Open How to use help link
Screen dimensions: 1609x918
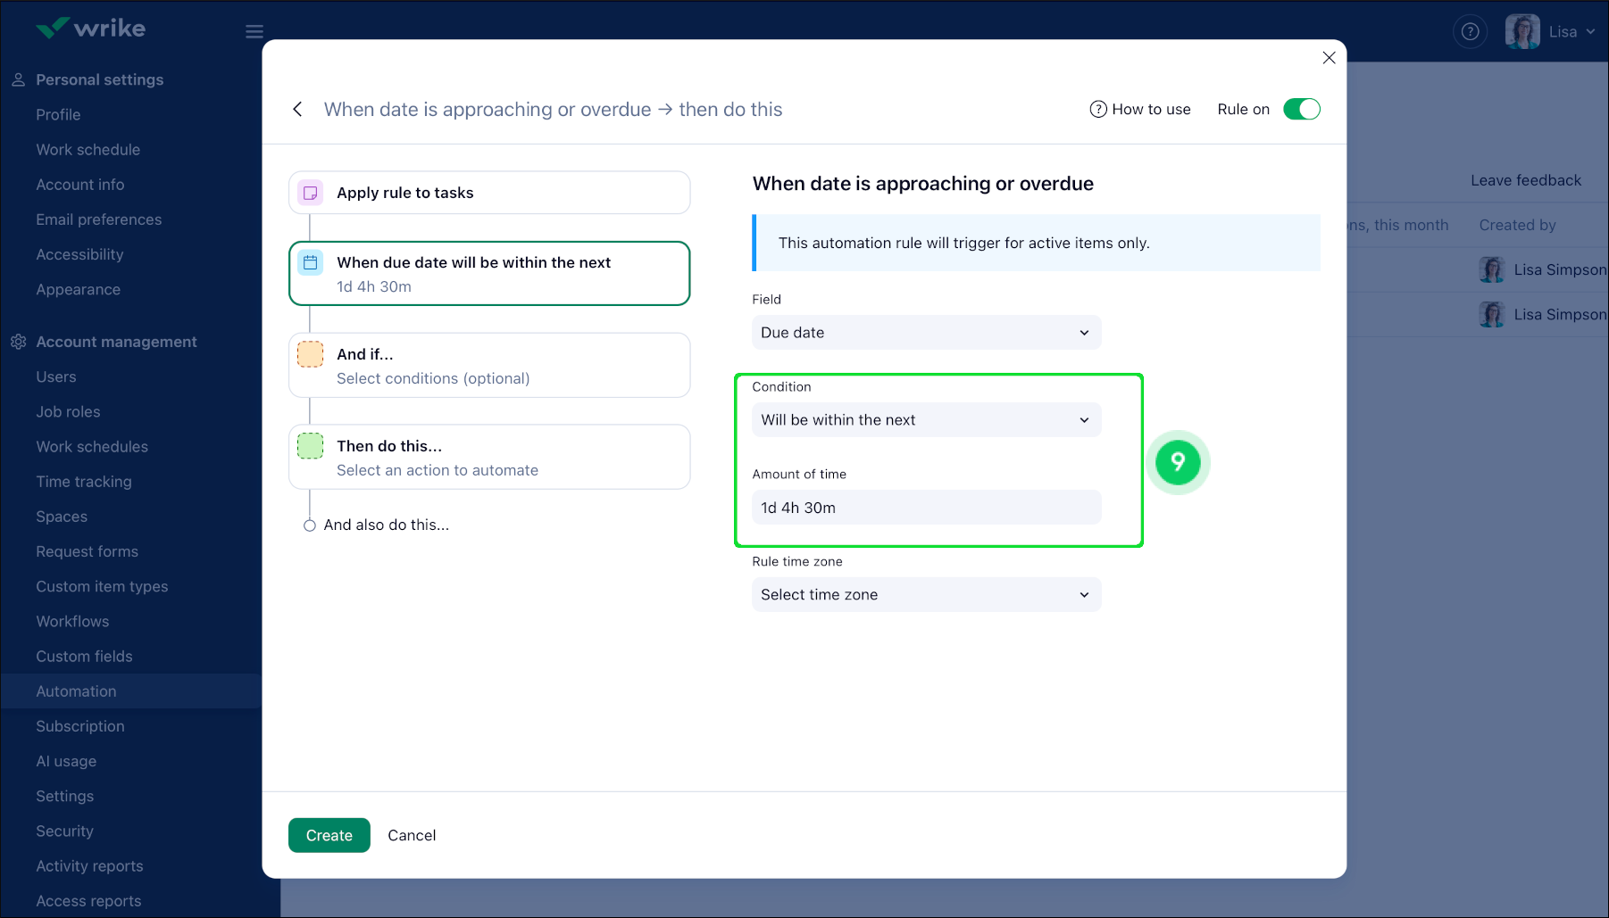click(1140, 109)
